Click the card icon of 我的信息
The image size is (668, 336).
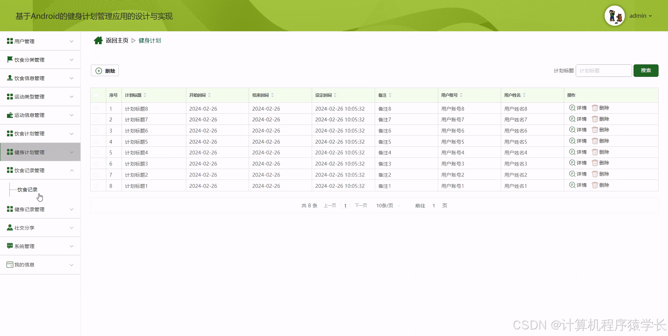pos(10,264)
